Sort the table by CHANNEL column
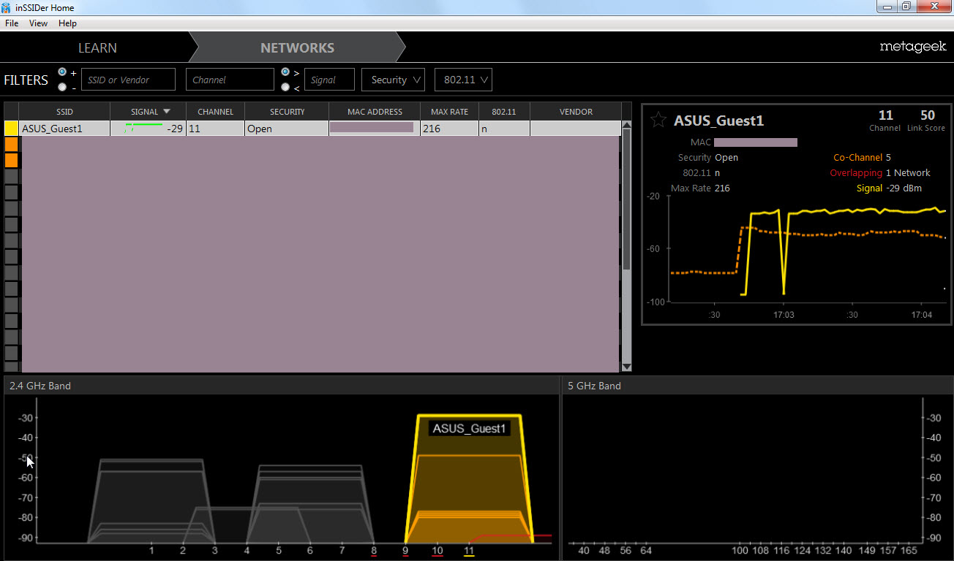The height and width of the screenshot is (561, 954). coord(215,112)
